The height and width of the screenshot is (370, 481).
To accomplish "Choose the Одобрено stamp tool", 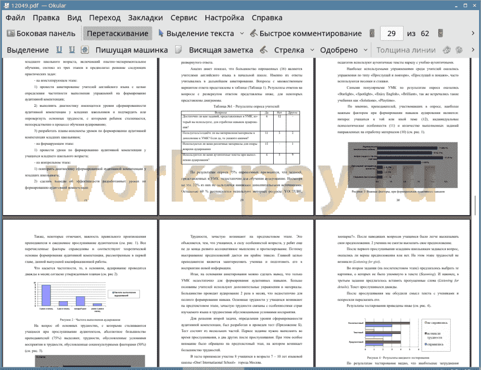I will click(x=339, y=50).
